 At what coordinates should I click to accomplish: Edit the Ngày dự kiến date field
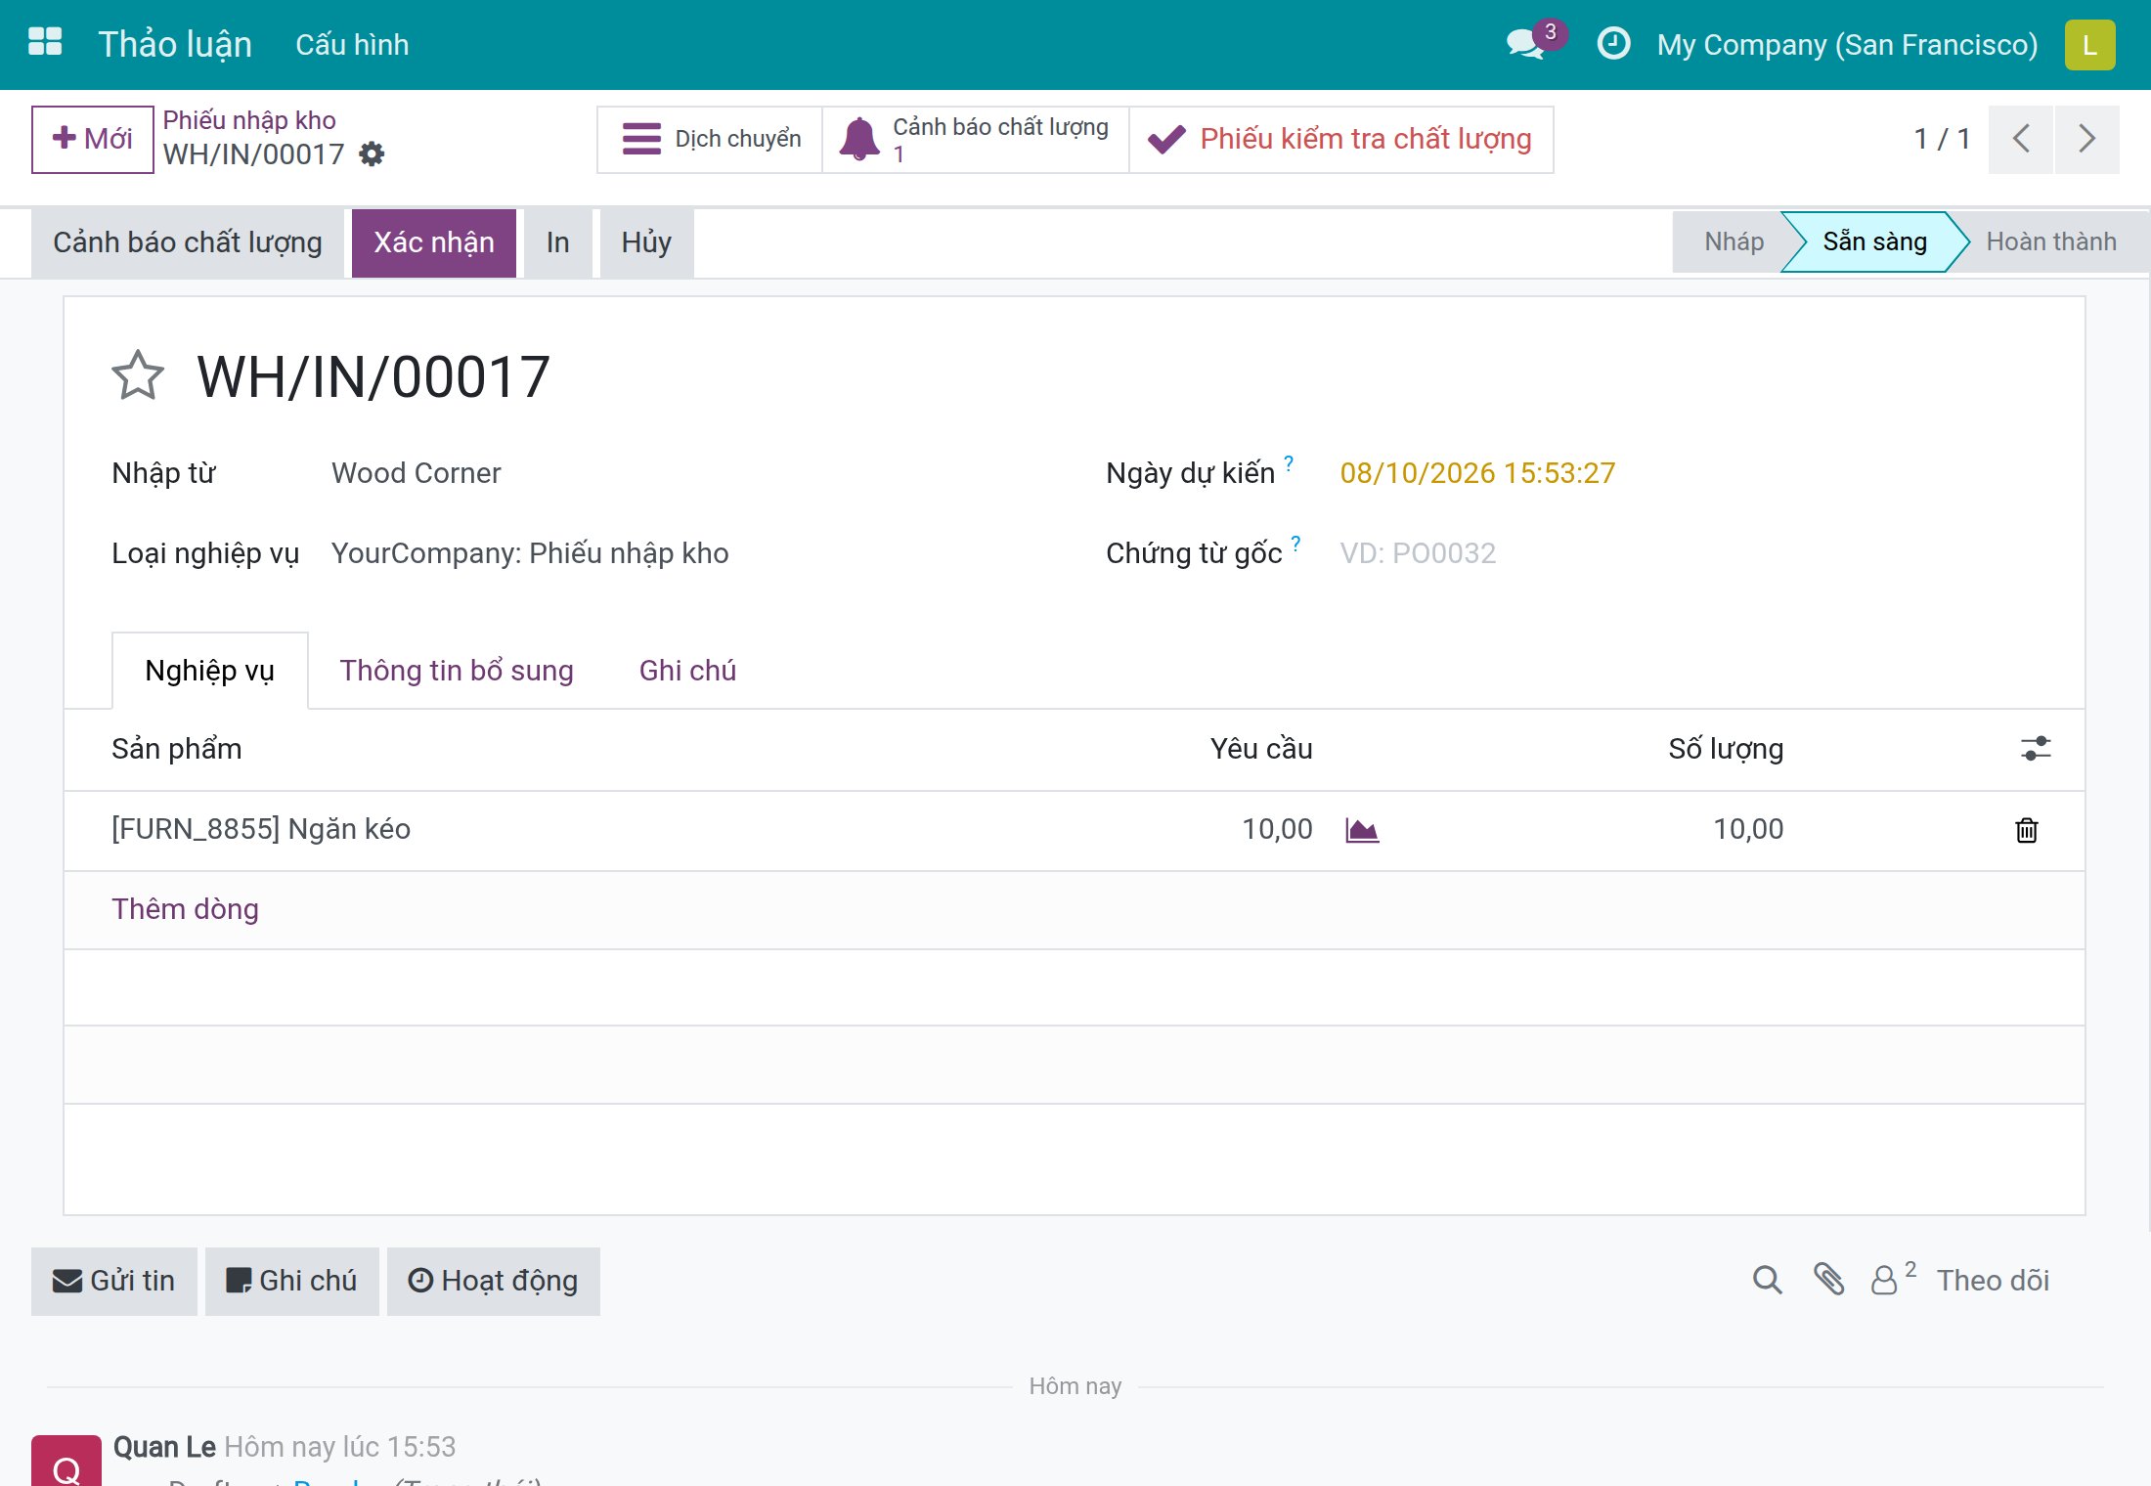[x=1688, y=473]
